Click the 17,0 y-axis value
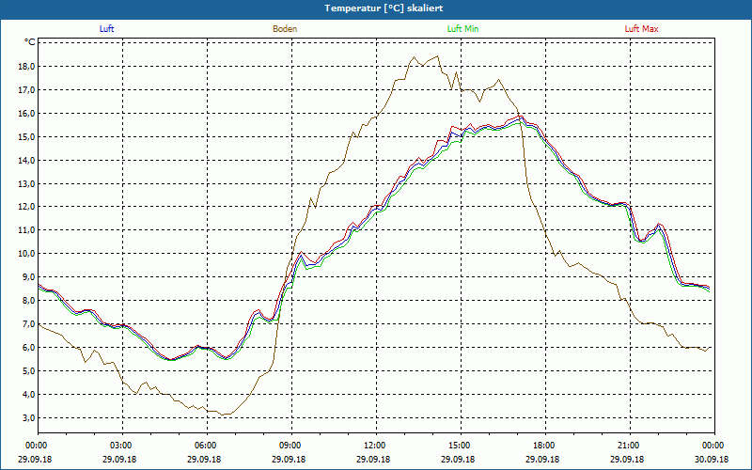 tap(27, 89)
